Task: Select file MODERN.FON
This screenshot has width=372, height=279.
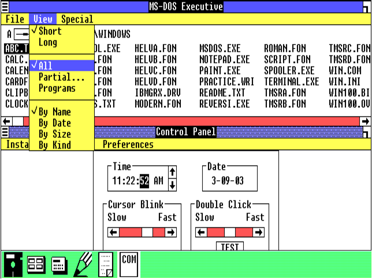Action: [x=158, y=103]
